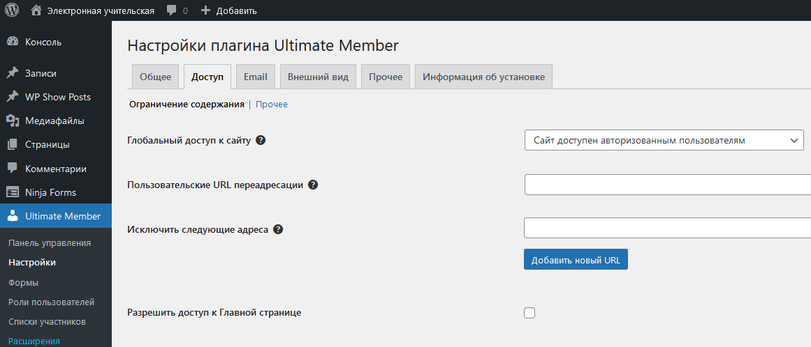Click help icon for Глобальный доступ к сайту
This screenshot has width=811, height=347.
(261, 140)
